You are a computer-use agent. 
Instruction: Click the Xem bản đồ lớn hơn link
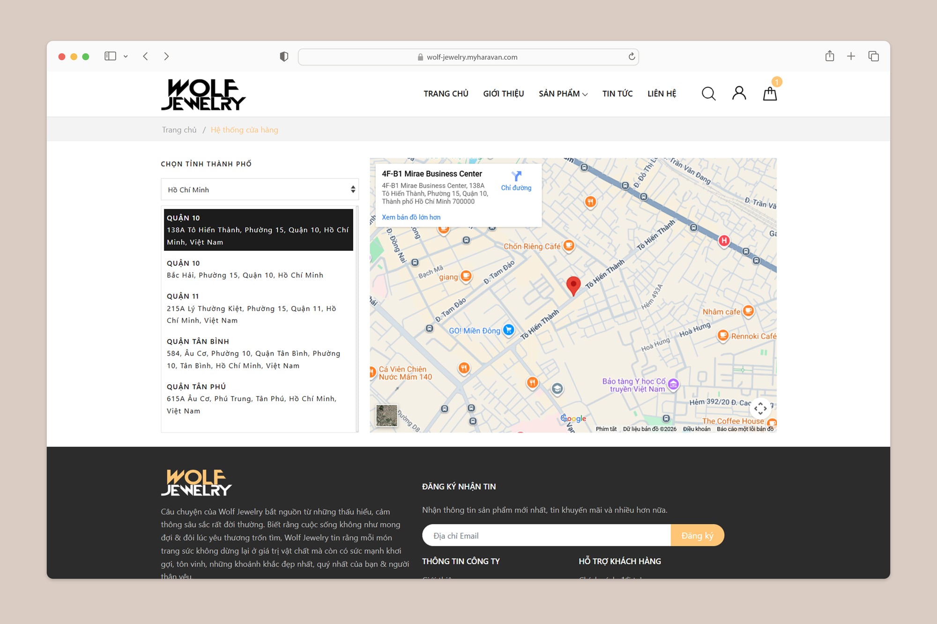point(411,217)
